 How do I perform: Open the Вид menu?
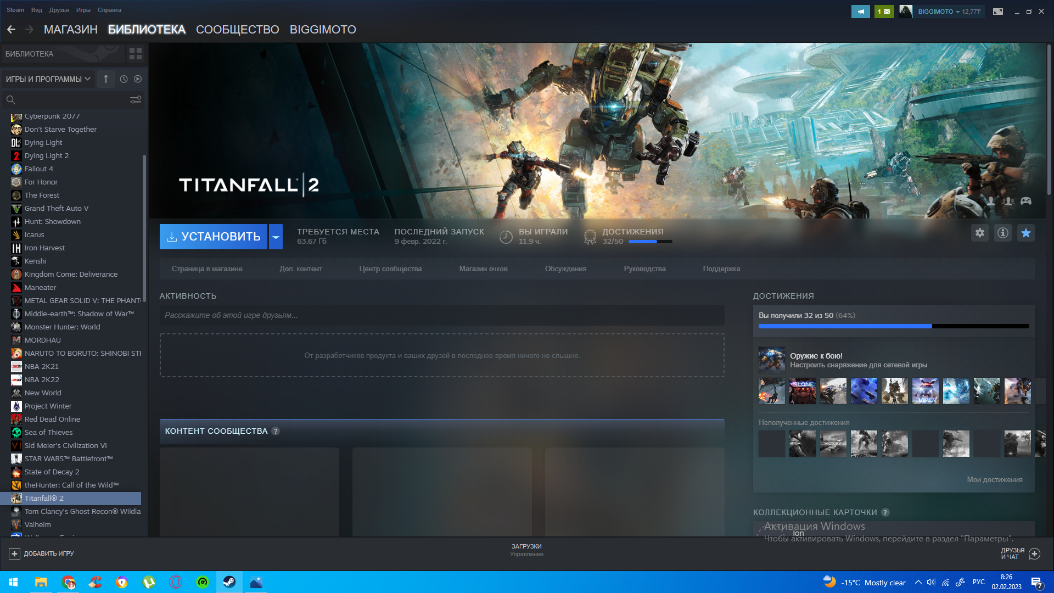click(x=37, y=10)
